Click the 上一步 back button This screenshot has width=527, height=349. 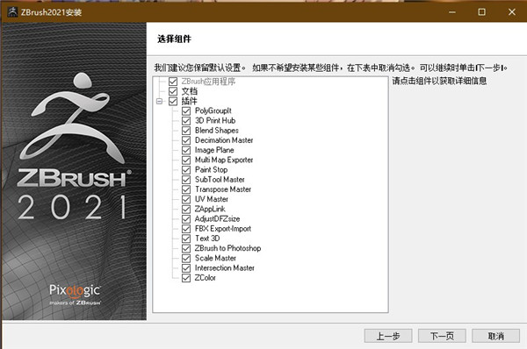[388, 336]
